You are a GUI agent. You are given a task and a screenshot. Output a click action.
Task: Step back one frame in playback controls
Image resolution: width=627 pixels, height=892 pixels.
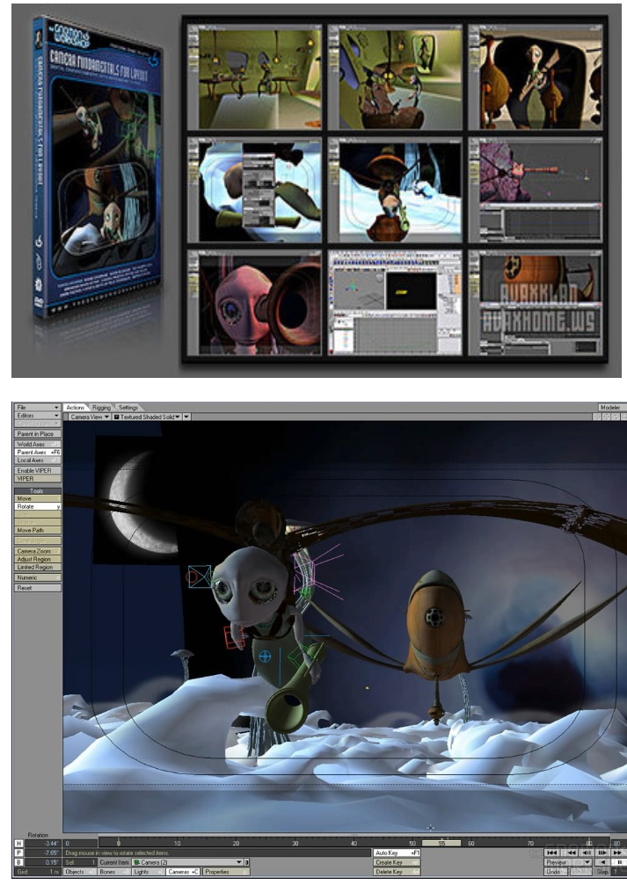click(586, 852)
